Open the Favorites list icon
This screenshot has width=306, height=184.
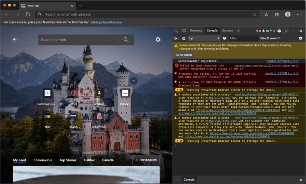(267, 14)
